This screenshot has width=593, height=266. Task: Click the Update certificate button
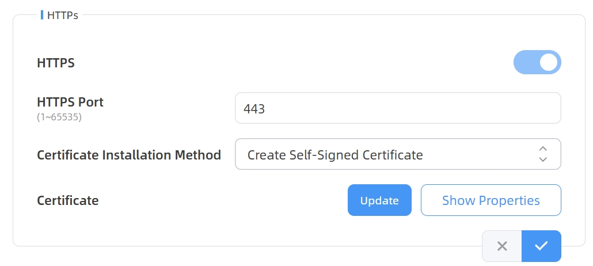click(379, 200)
